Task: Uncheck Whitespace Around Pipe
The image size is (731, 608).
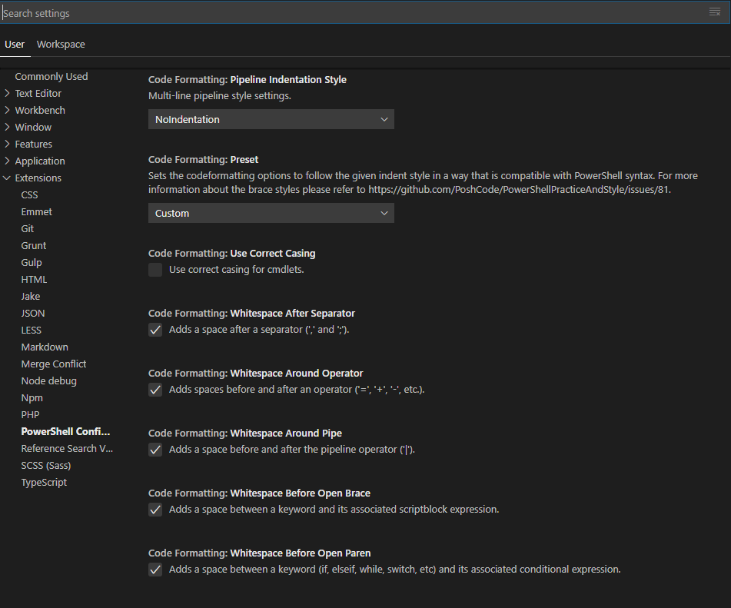Action: pyautogui.click(x=155, y=450)
